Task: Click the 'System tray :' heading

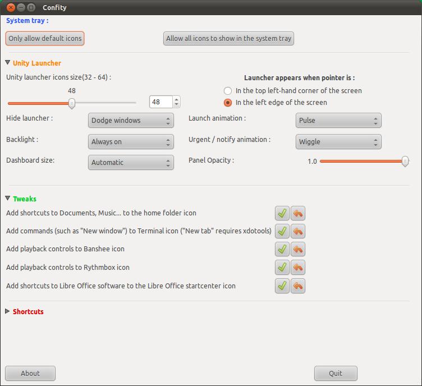Action: pos(27,21)
